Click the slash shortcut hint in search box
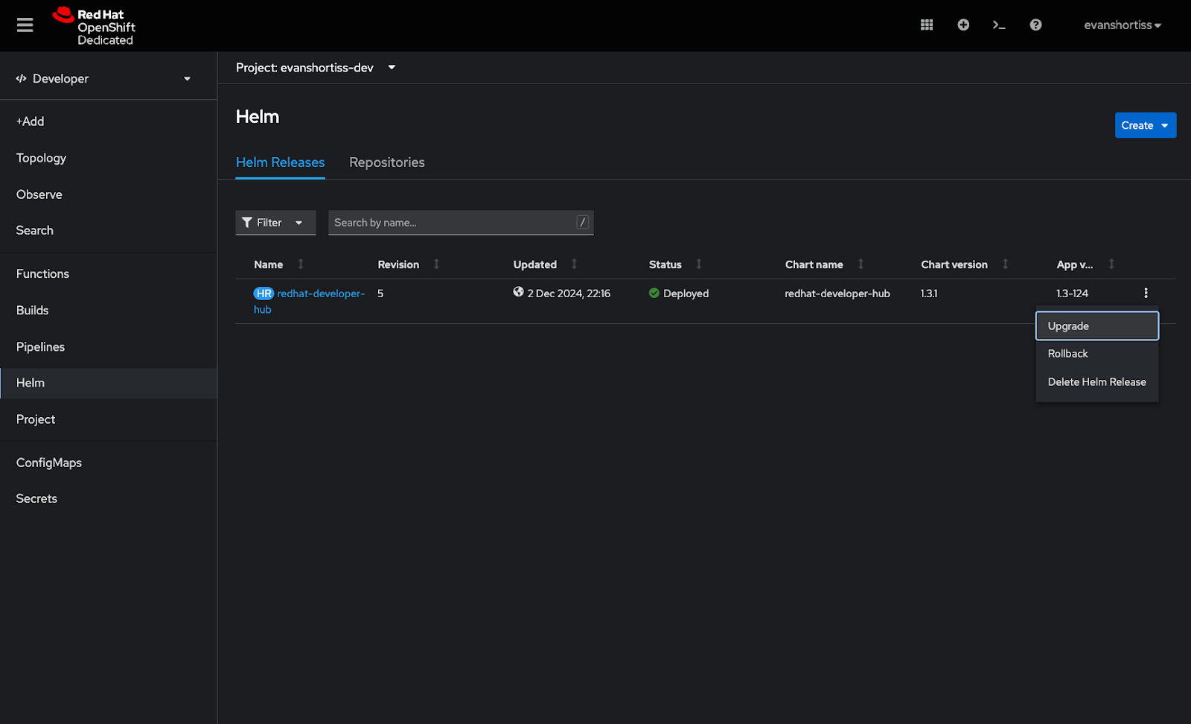1191x724 pixels. click(582, 222)
